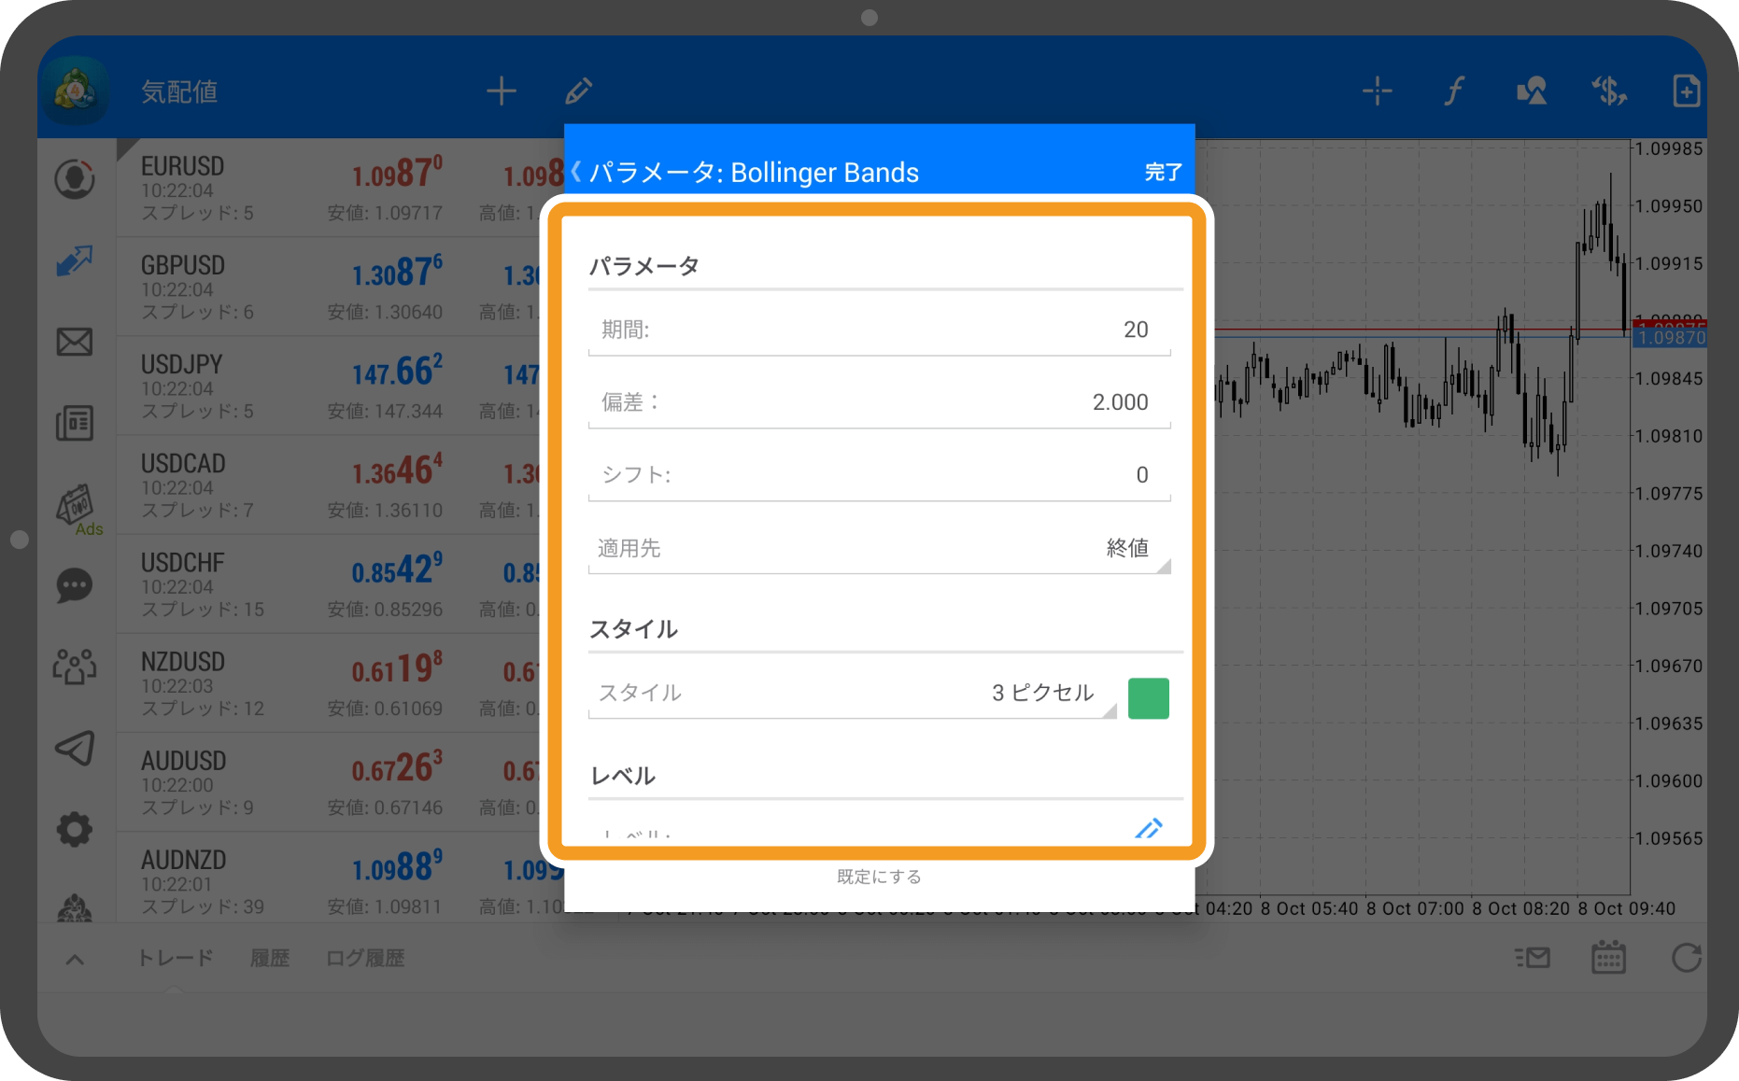Select the NZDUSD quote row
This screenshot has width=1739, height=1081.
click(340, 683)
